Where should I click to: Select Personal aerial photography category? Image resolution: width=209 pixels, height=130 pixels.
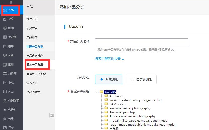pos(130,108)
